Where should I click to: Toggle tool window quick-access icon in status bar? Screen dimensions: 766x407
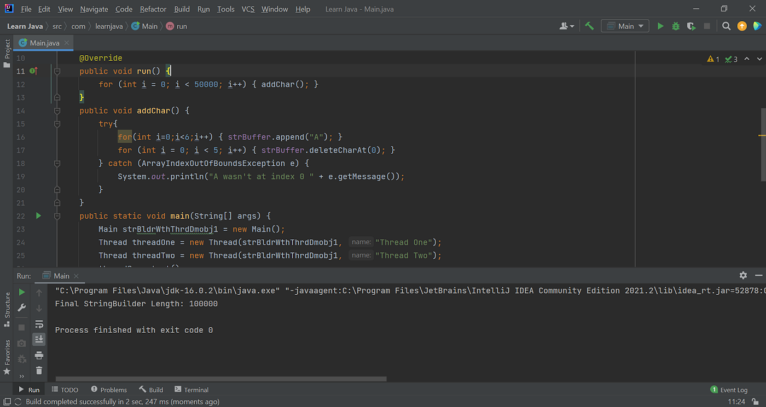pos(6,402)
